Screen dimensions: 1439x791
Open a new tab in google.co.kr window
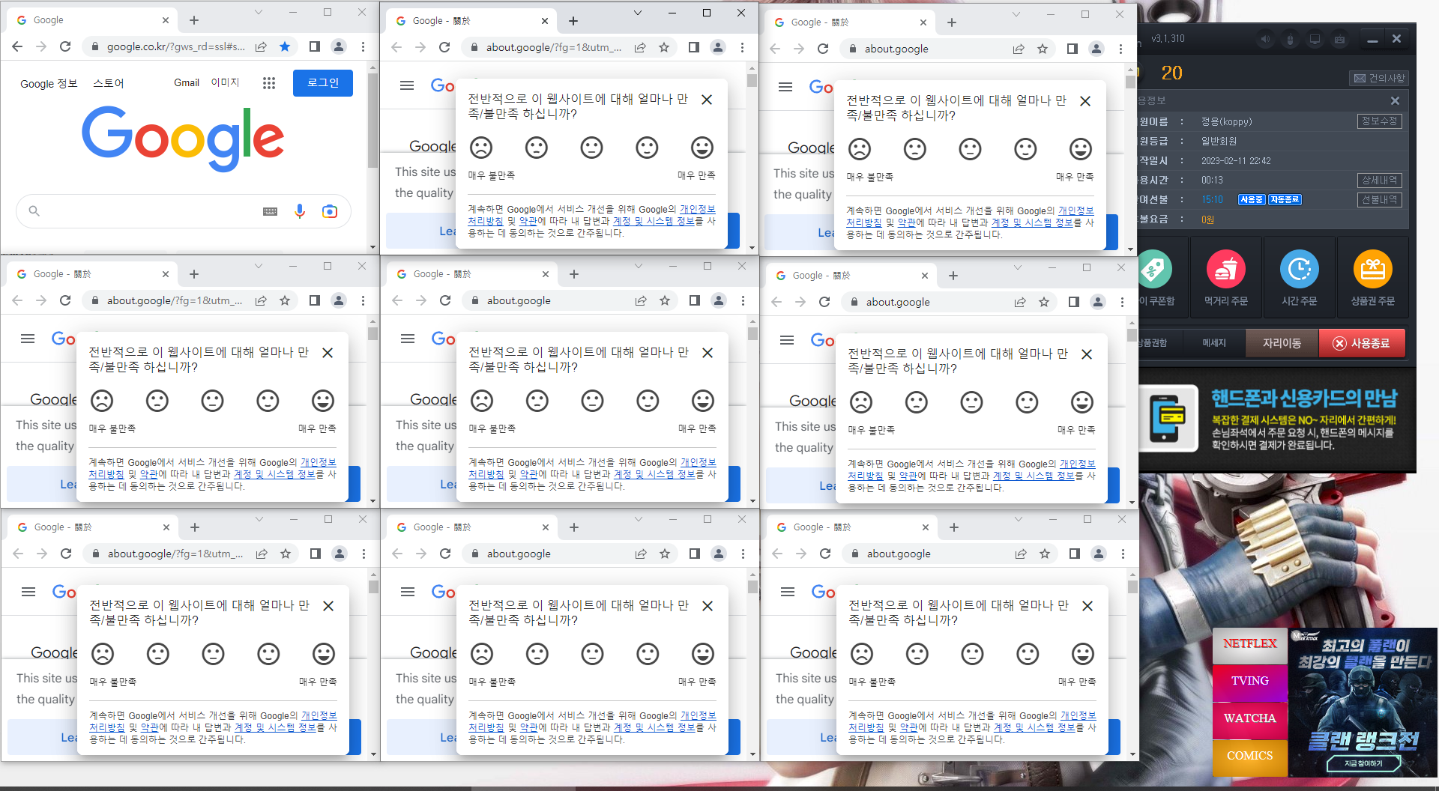(194, 20)
